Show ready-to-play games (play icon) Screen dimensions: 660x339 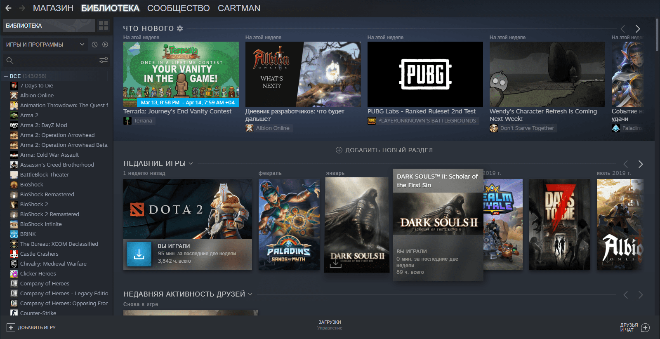point(105,45)
